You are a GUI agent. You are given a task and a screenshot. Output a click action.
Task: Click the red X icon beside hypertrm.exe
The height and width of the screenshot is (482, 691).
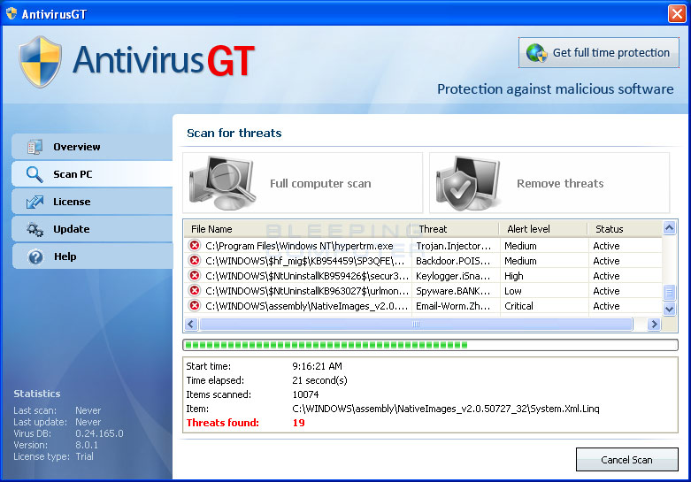tap(195, 246)
